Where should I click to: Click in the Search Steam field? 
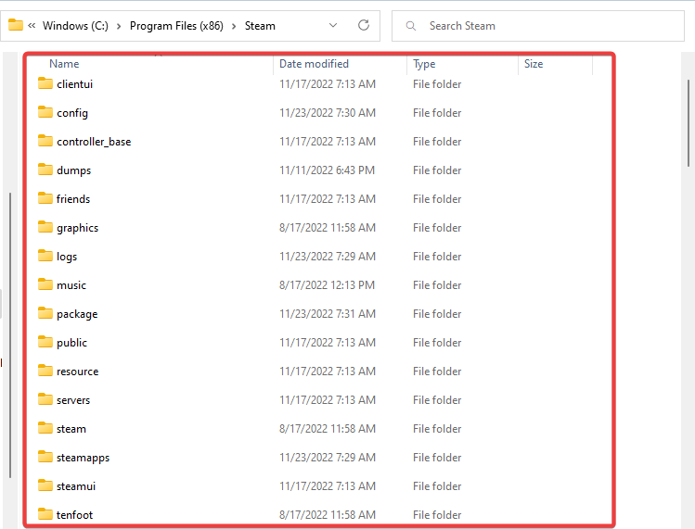tap(547, 26)
